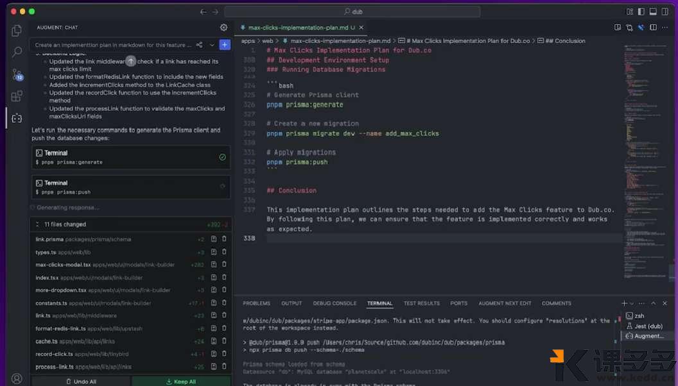Open the Augment panel in activity bar
678x386 pixels.
(x=17, y=119)
